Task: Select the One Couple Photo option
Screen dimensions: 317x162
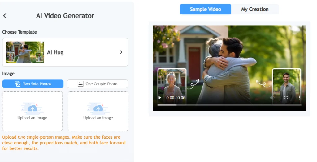Action: 98,84
